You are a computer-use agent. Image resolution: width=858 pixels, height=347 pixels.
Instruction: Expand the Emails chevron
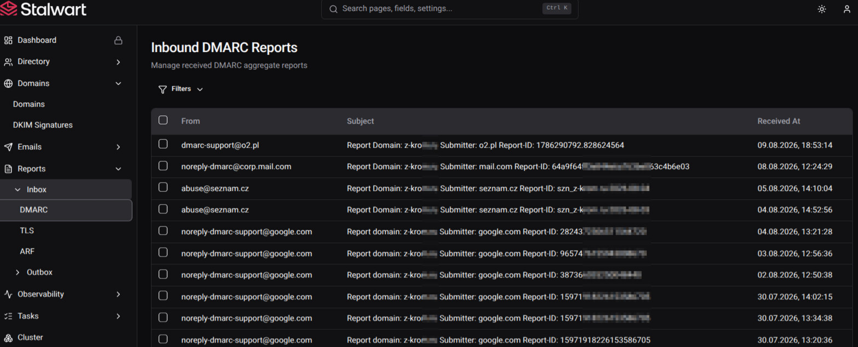[118, 147]
